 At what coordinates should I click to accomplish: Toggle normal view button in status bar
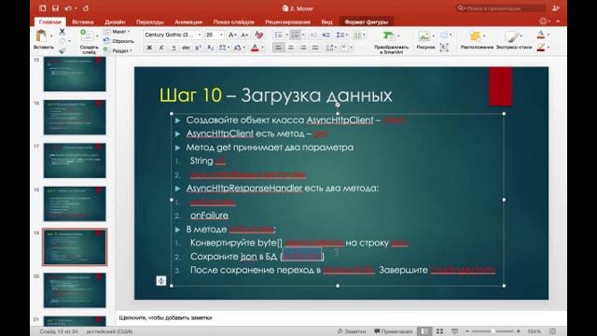point(423,331)
